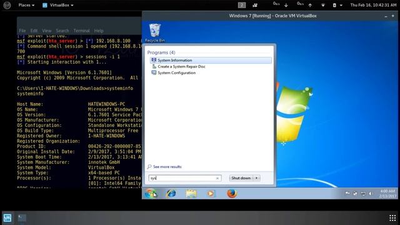Open the Terminal menu in menubar

click(82, 31)
